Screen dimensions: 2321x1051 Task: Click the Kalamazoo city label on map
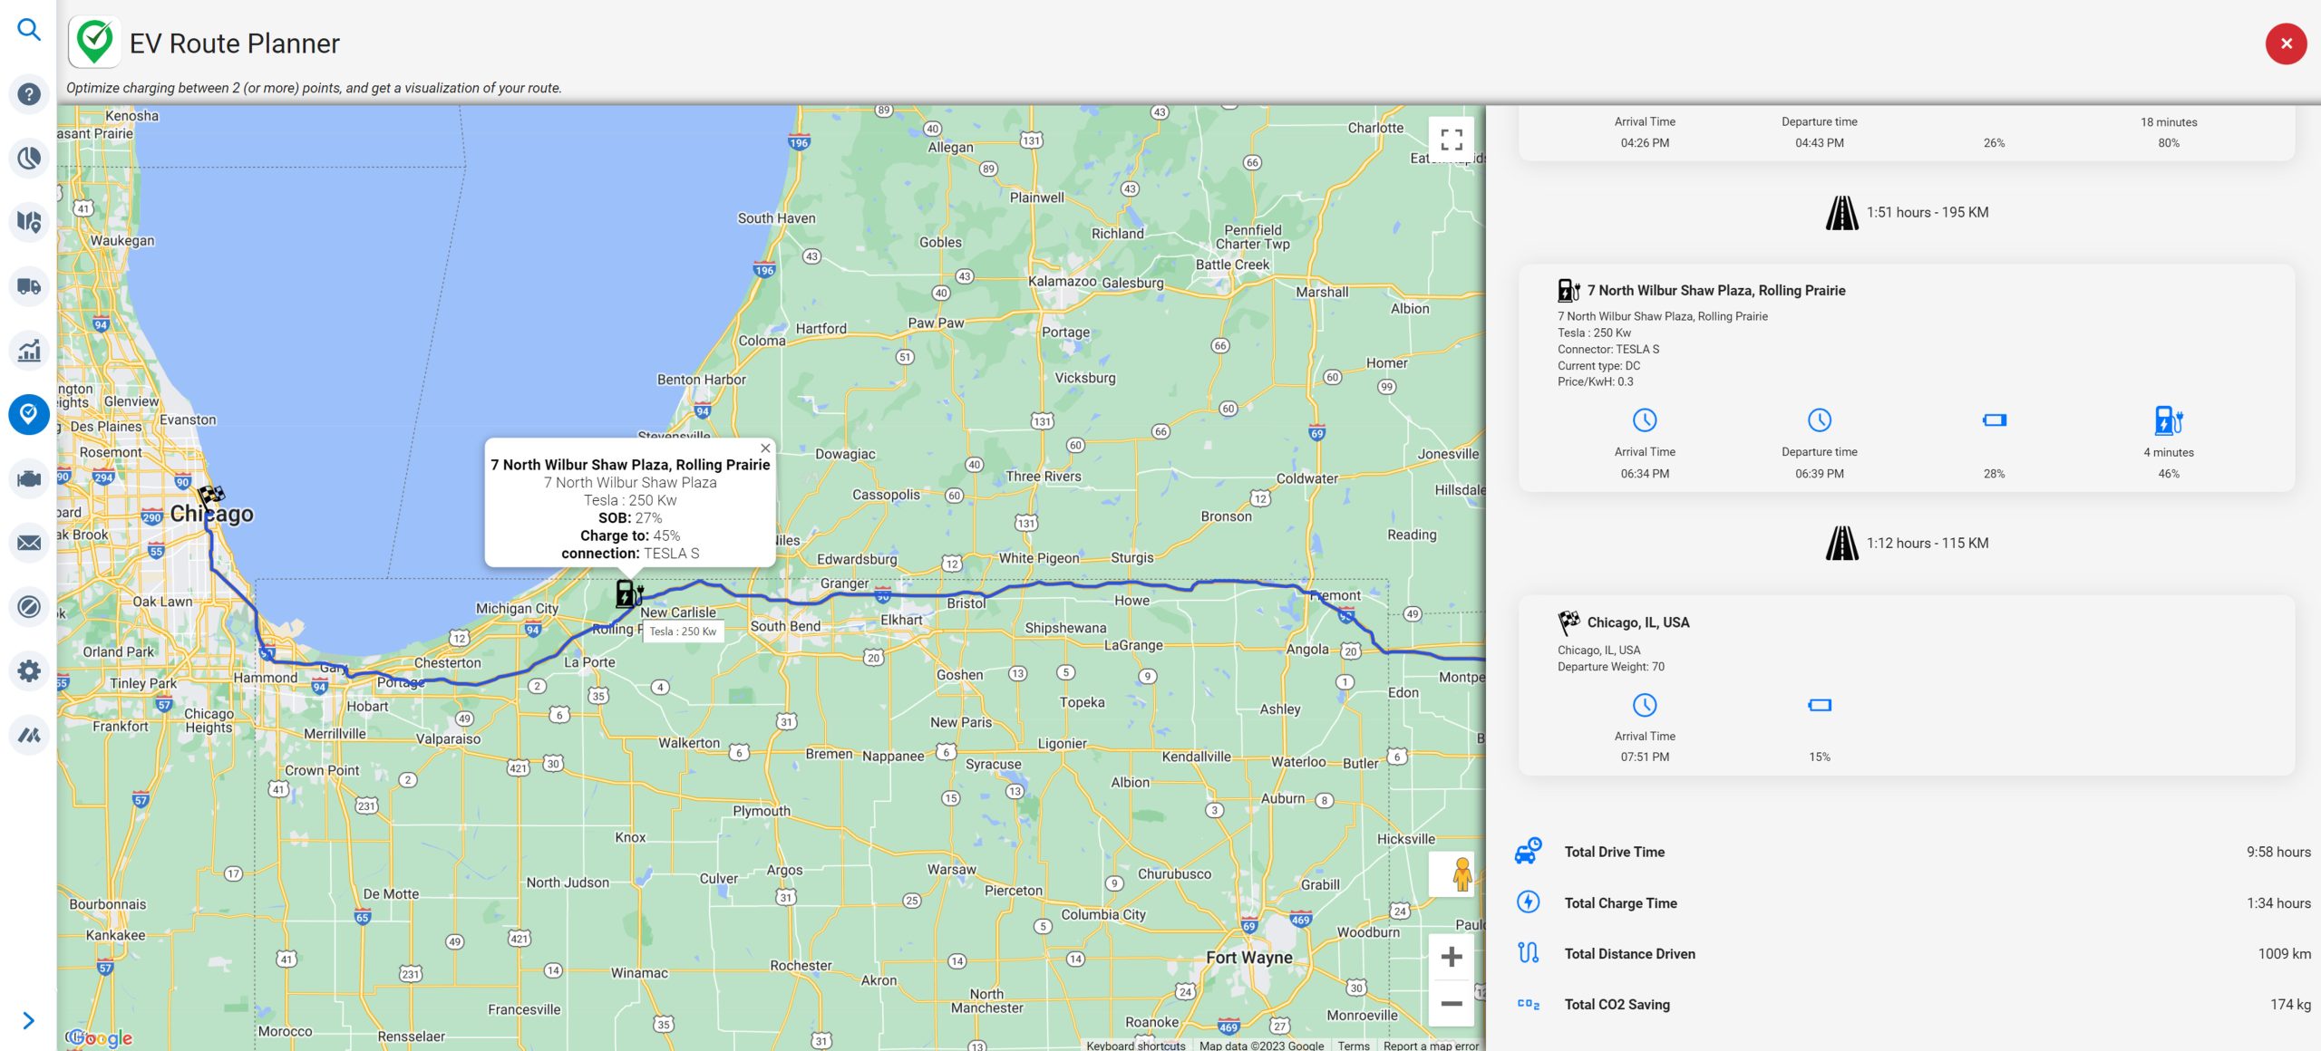pyautogui.click(x=1062, y=281)
